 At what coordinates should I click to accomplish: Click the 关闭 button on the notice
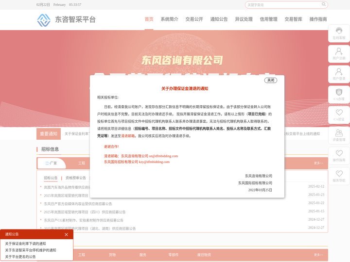pos(271,80)
